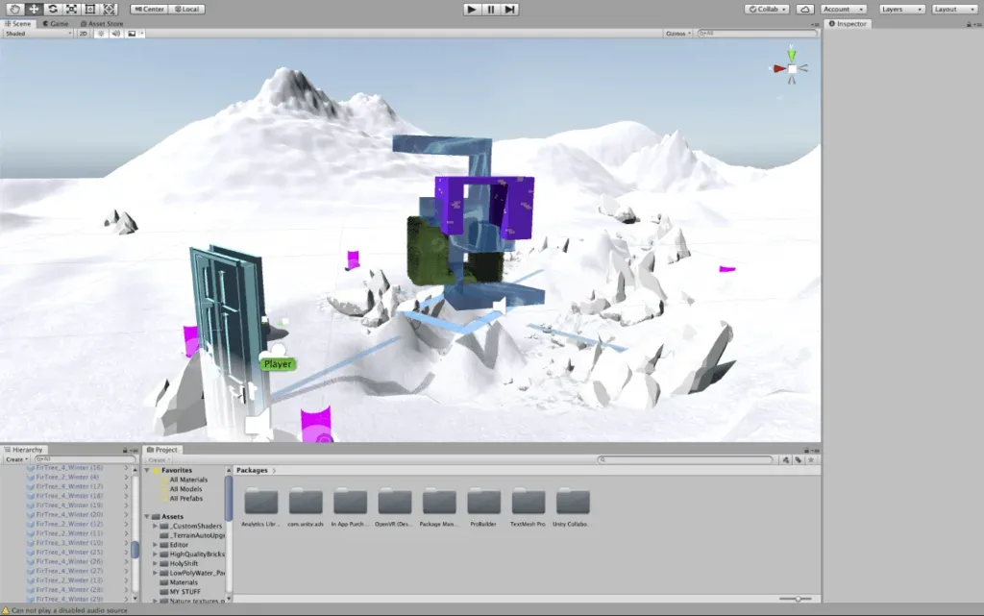Select the Project tab
This screenshot has height=616, width=984.
[162, 449]
